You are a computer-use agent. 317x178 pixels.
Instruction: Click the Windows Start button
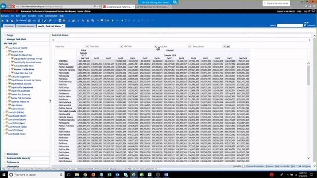click(x=4, y=175)
